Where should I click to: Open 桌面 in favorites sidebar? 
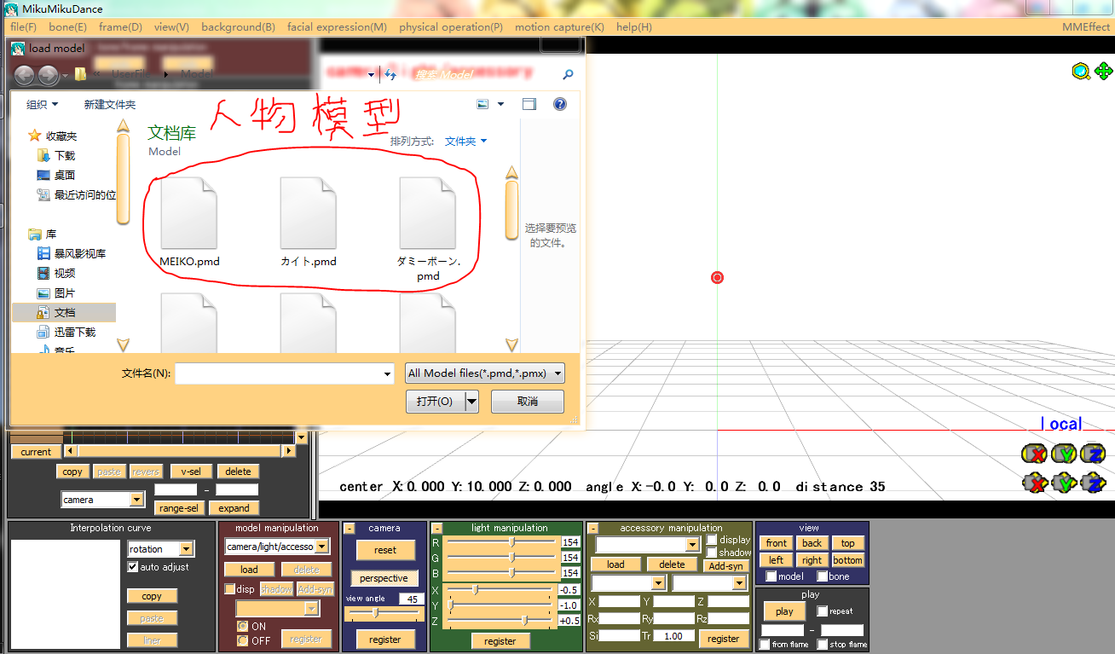(56, 175)
